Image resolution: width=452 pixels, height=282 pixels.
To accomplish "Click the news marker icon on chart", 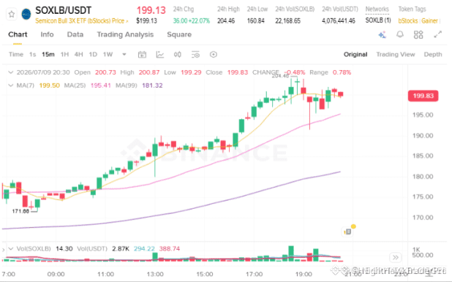I will (x=348, y=232).
